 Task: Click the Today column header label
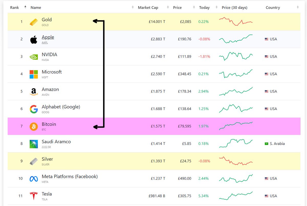[x=204, y=7]
